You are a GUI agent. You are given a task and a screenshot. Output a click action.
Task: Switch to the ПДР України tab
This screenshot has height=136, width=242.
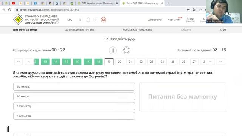pos(98,3)
